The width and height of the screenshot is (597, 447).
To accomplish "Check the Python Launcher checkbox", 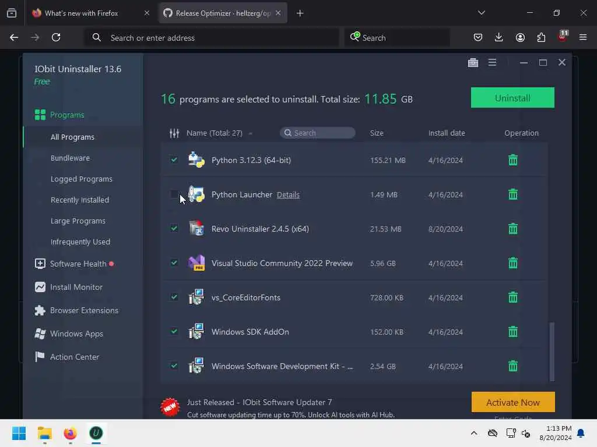I will [174, 194].
